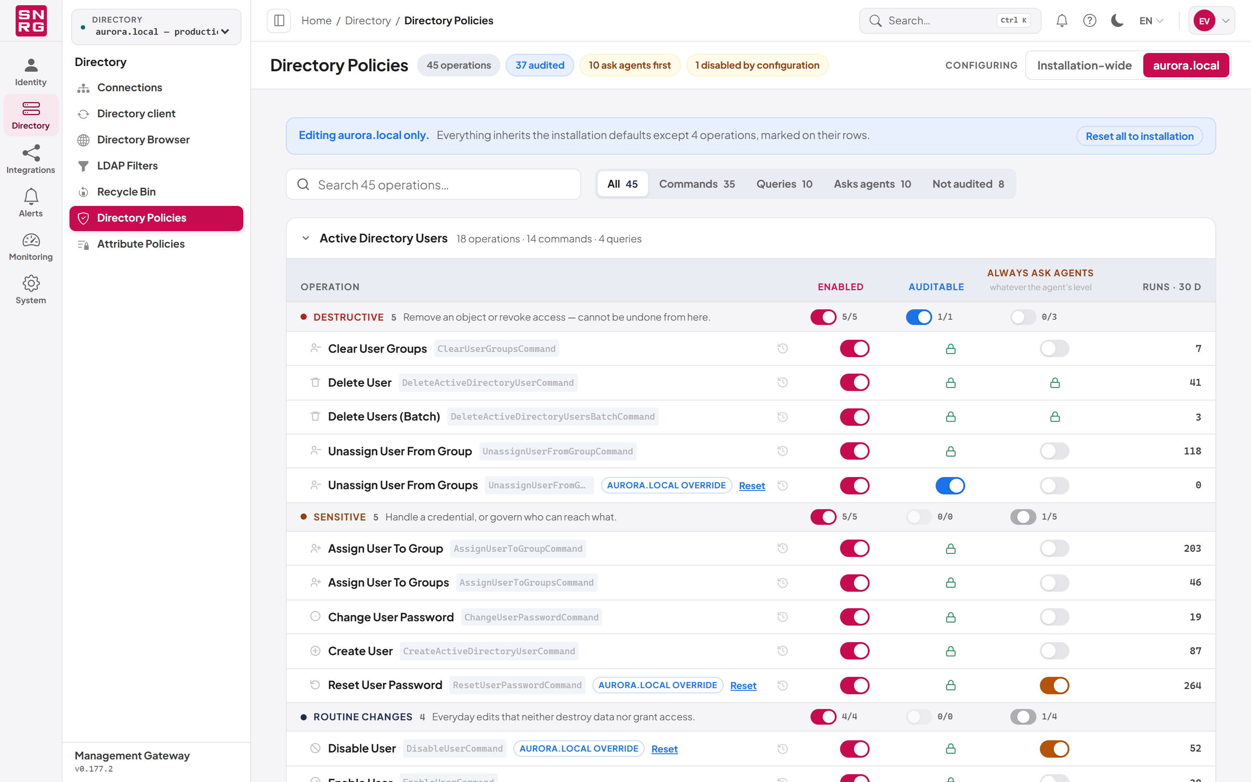The image size is (1251, 782).
Task: Toggle Auditable for Unassign User From Groups
Action: (950, 486)
